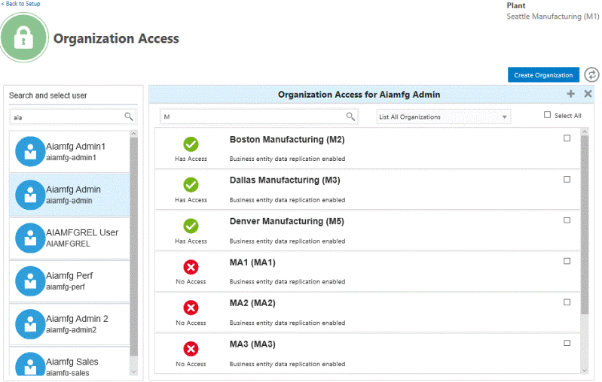This screenshot has height=382, width=602.
Task: Tick the Dallas Manufacturing (M3) checkbox
Action: click(x=567, y=179)
